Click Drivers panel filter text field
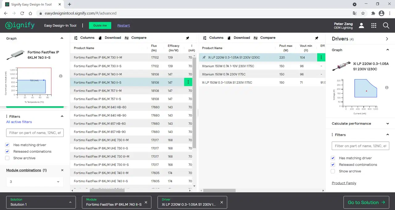Viewport: 395px width, 210px height. (x=360, y=146)
